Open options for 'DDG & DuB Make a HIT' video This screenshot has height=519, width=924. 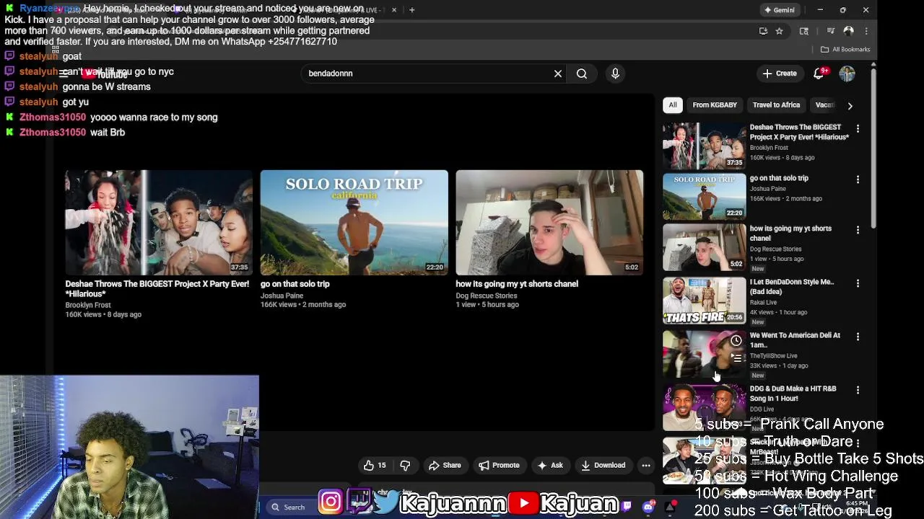coord(858,390)
